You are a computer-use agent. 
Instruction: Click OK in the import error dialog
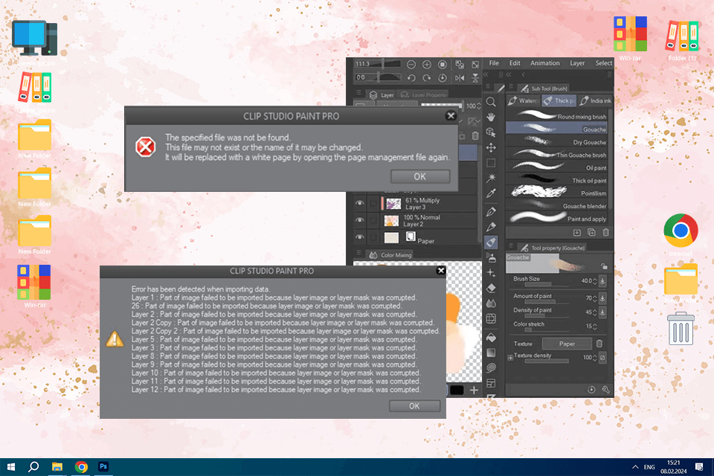tap(414, 406)
